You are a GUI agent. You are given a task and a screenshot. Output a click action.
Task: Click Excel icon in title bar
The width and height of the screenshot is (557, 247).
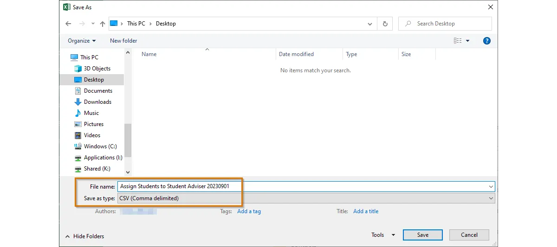point(67,7)
